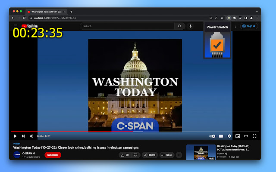
Task: Click the install/cast icon in address bar
Action: tap(211, 18)
